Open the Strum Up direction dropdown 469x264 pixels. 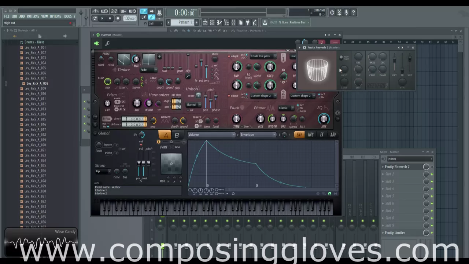point(103,171)
